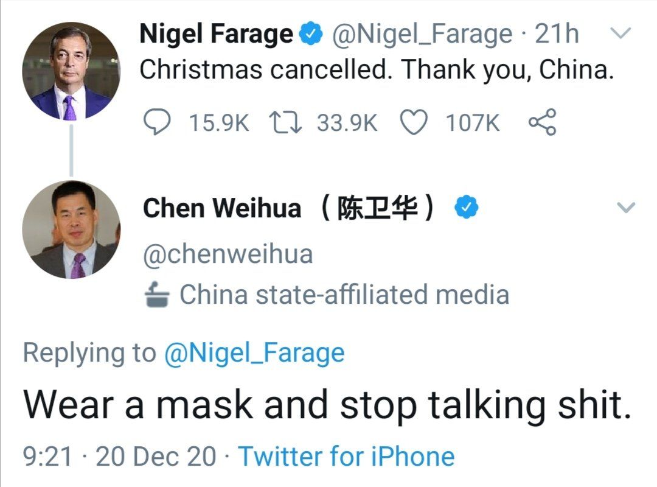
Task: Click @Nigel_Farage in the Replying to line
Action: [x=254, y=352]
